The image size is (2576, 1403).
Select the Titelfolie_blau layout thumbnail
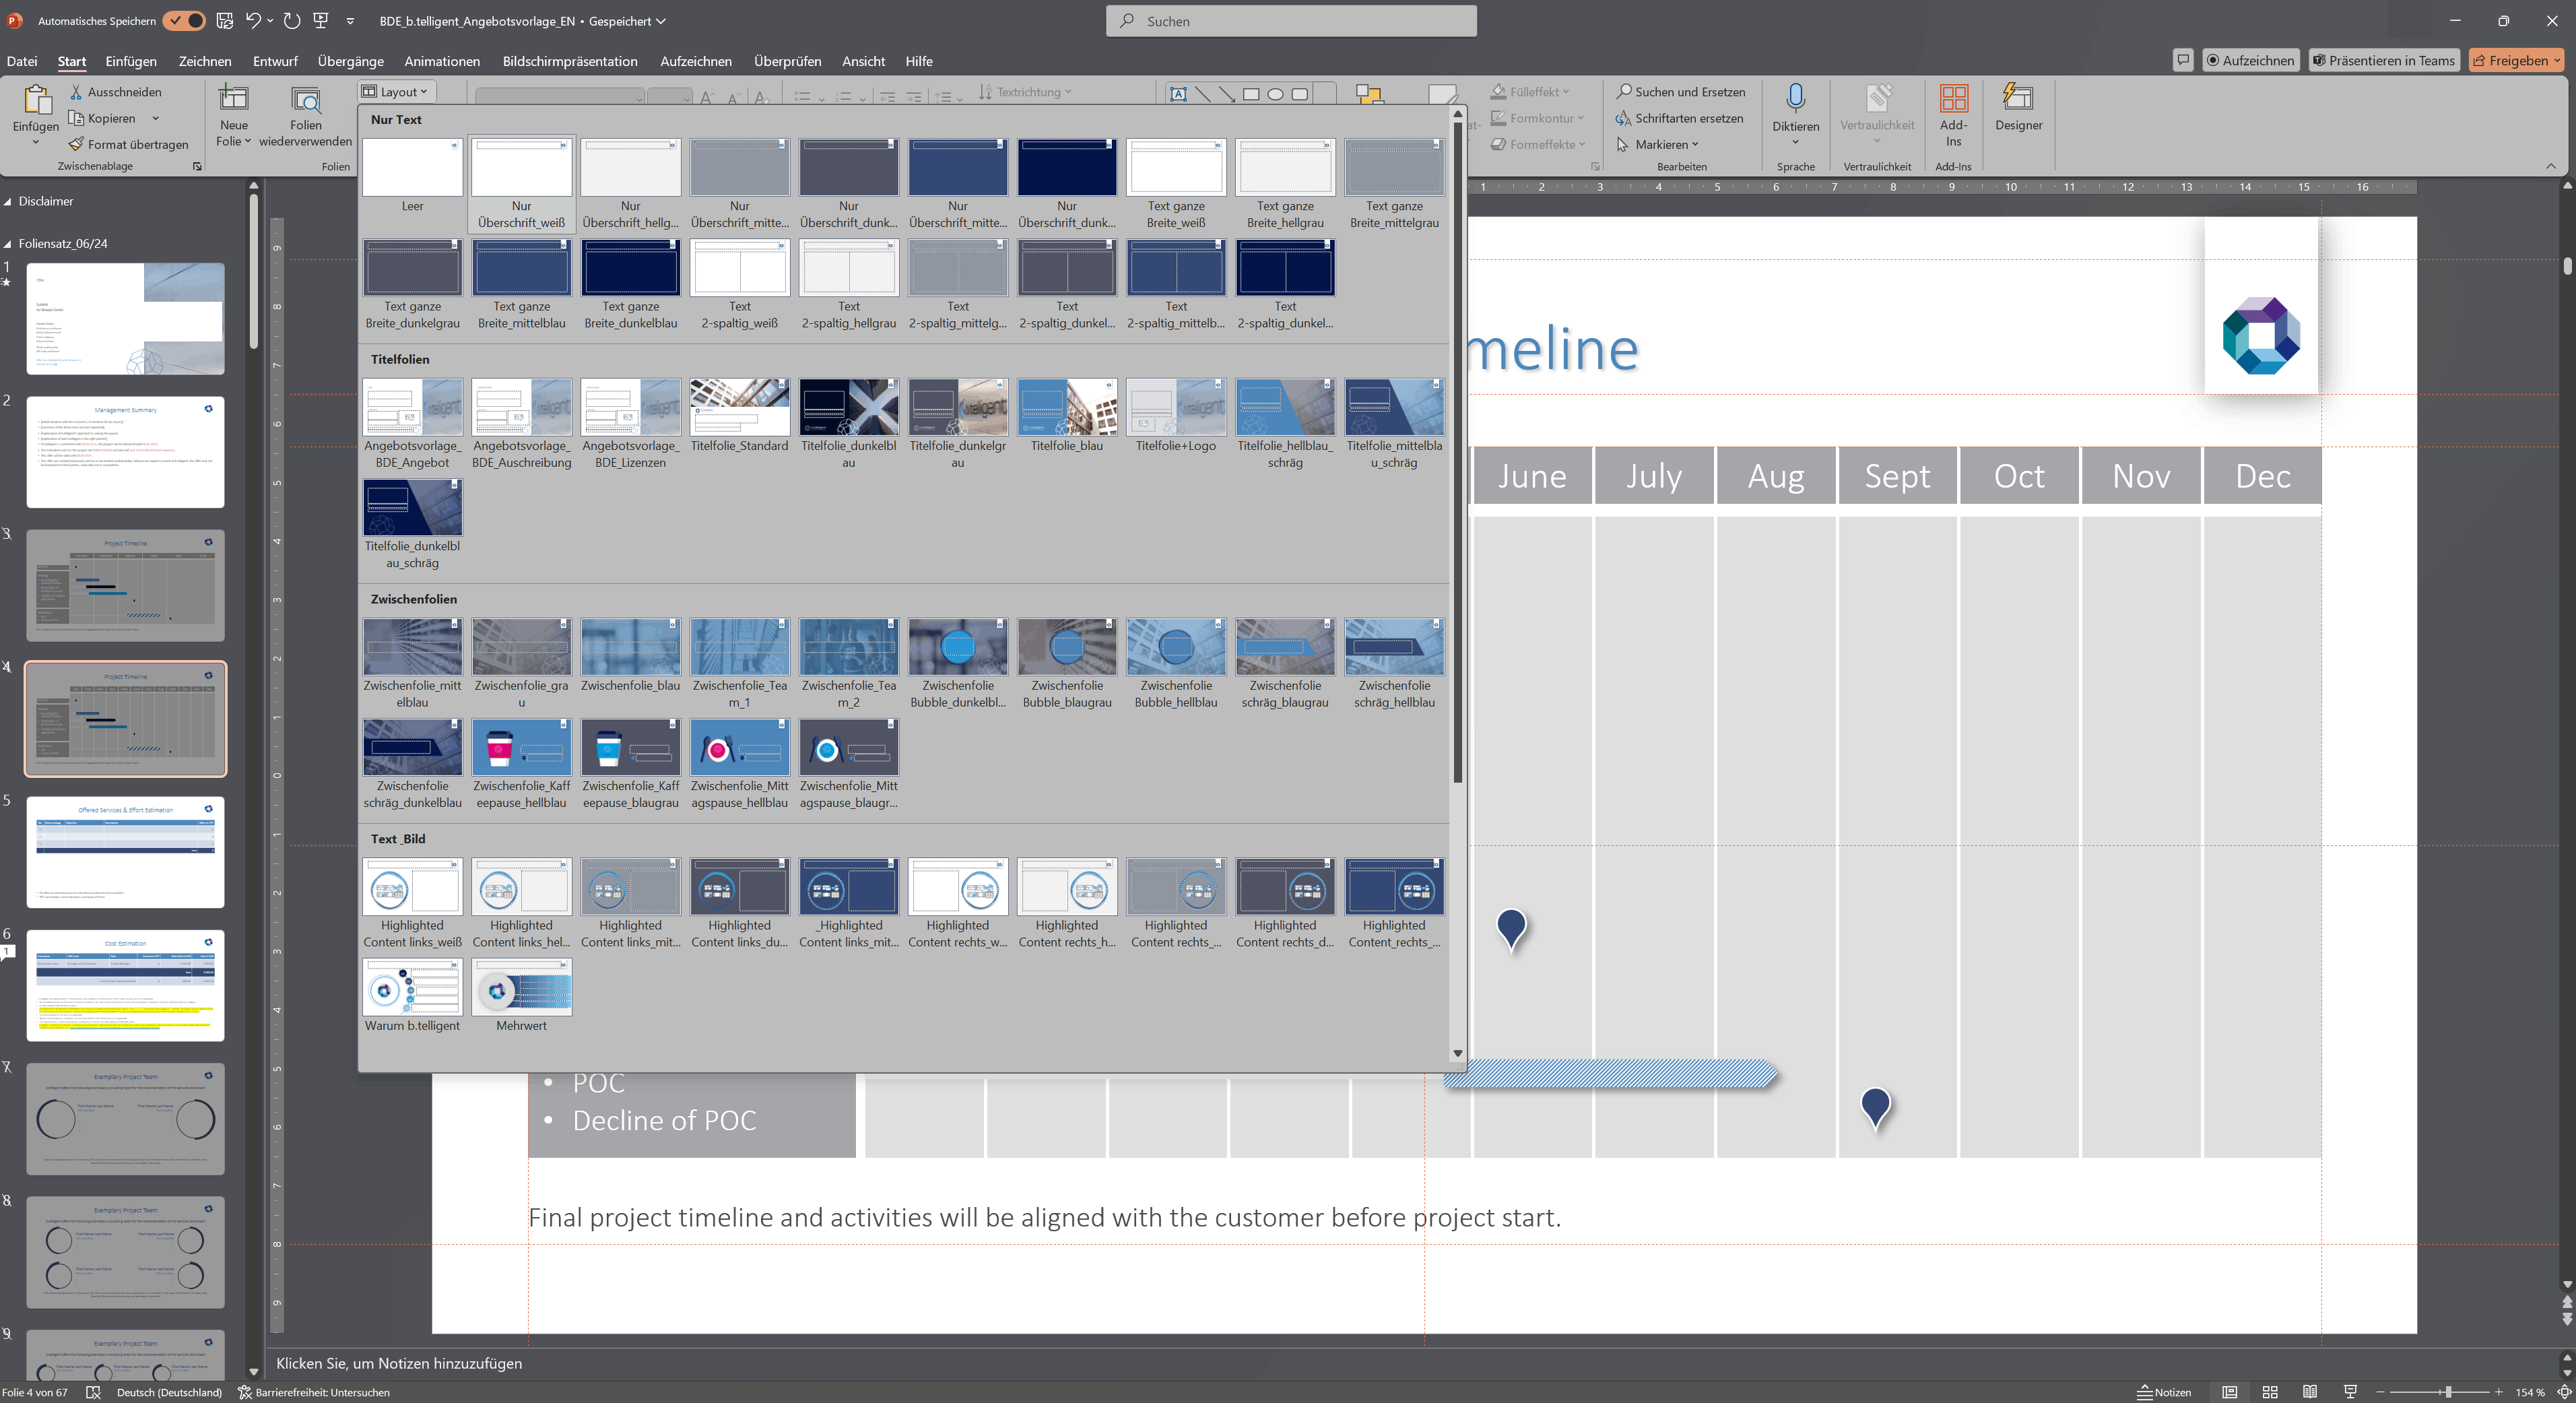pyautogui.click(x=1066, y=408)
